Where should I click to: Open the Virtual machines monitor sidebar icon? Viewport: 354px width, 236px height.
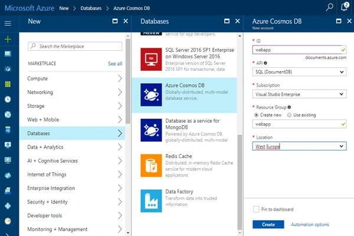(8, 145)
